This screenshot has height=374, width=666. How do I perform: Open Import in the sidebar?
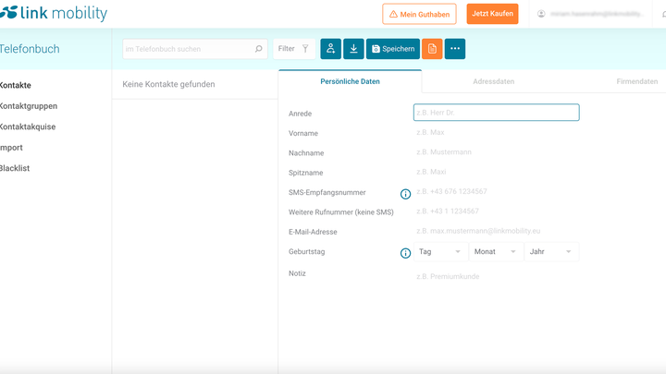click(11, 148)
